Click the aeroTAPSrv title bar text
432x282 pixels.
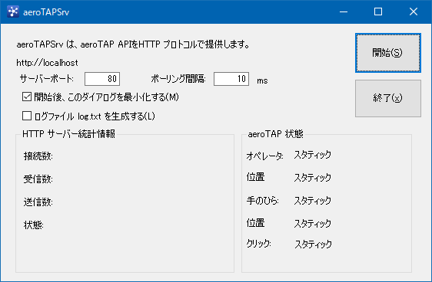click(46, 12)
